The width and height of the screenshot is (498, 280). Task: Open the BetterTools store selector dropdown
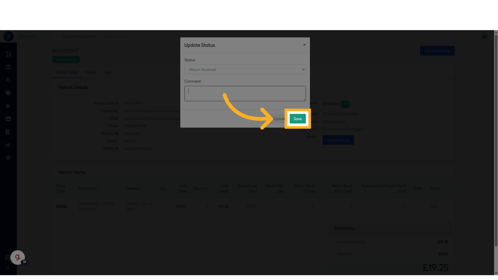click(x=34, y=36)
